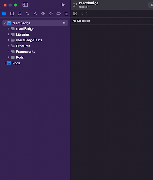This screenshot has width=153, height=180.
Task: Open the Test navigator diamond icon
Action: click(43, 14)
